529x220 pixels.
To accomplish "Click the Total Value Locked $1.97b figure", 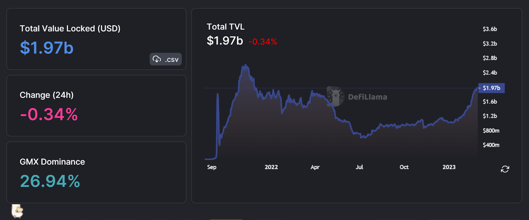I will 47,48.
